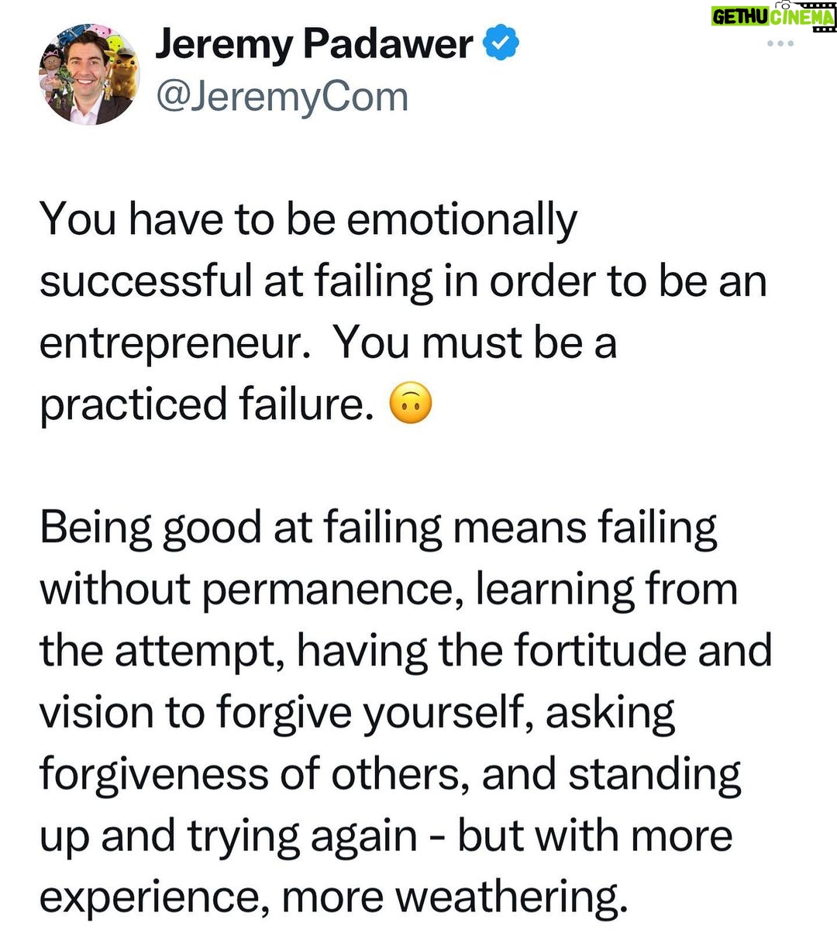Click the GETHU CINEMA watermark logo
This screenshot has height=940, width=837.
(x=773, y=17)
